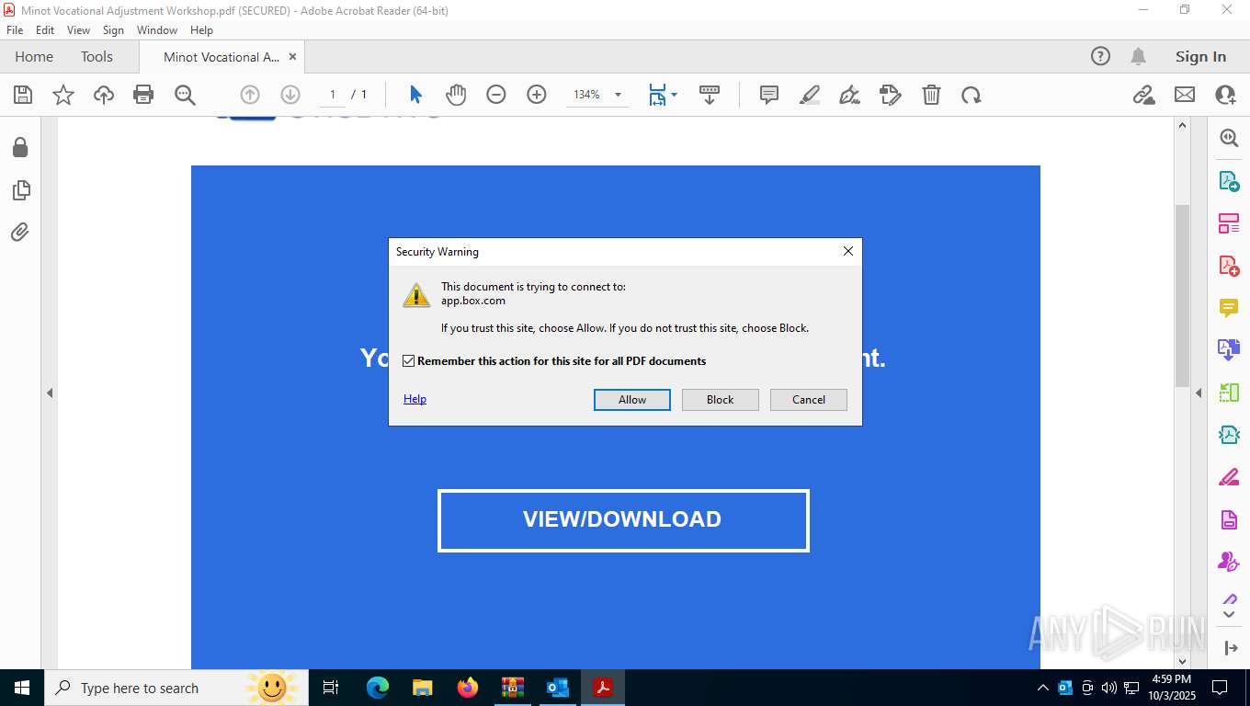This screenshot has height=706, width=1250.
Task: Click Block in Security Warning
Action: [x=721, y=400]
